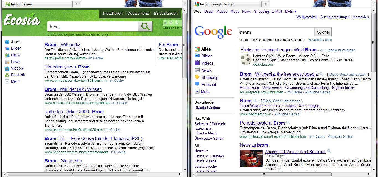This screenshot has width=378, height=177.
Task: Open the Videos icon in Ecosia sidebar
Action: [x=7, y=68]
